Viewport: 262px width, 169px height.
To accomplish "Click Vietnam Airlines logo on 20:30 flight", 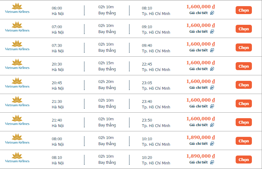I will pos(17,65).
